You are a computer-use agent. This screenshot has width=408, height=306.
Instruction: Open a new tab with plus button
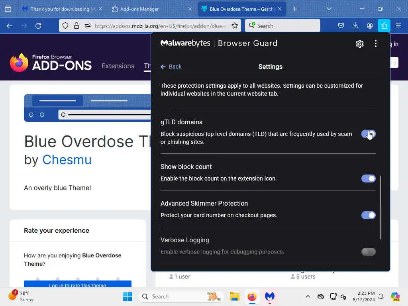(x=294, y=9)
